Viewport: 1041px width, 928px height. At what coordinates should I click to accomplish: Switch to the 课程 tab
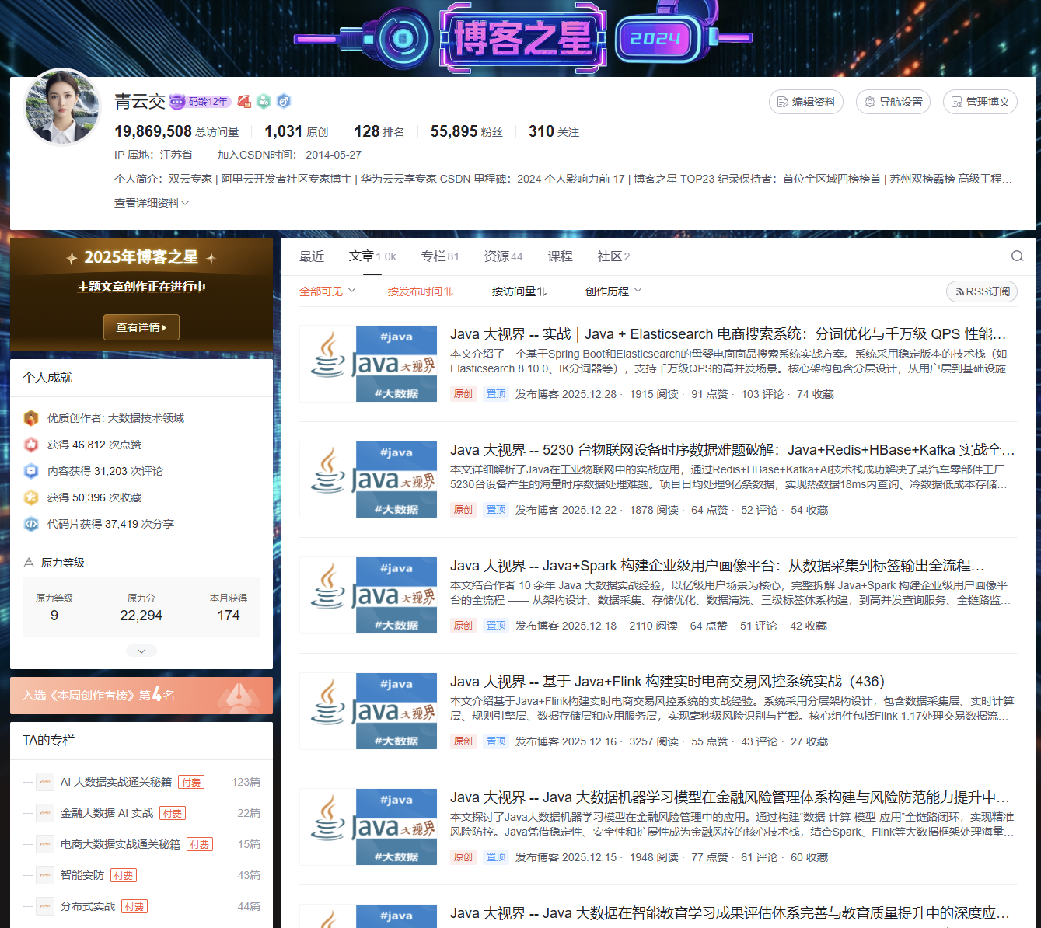click(x=561, y=256)
